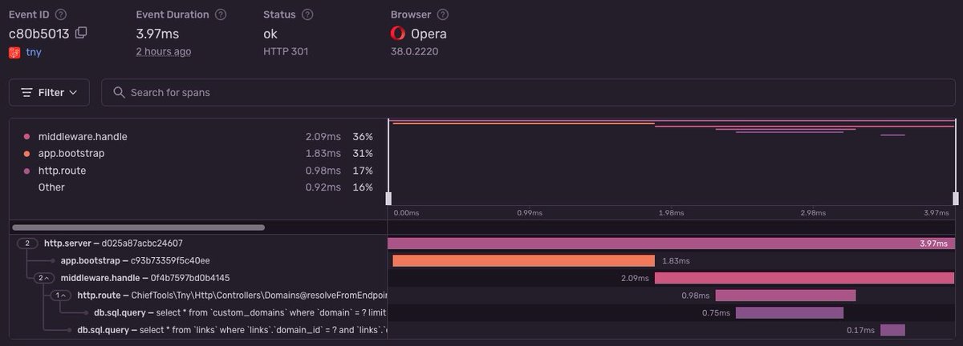Grab the right minimap window handle
The height and width of the screenshot is (346, 963).
click(955, 199)
